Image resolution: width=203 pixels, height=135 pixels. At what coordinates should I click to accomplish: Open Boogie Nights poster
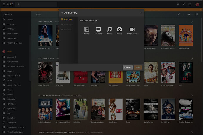point(186,35)
